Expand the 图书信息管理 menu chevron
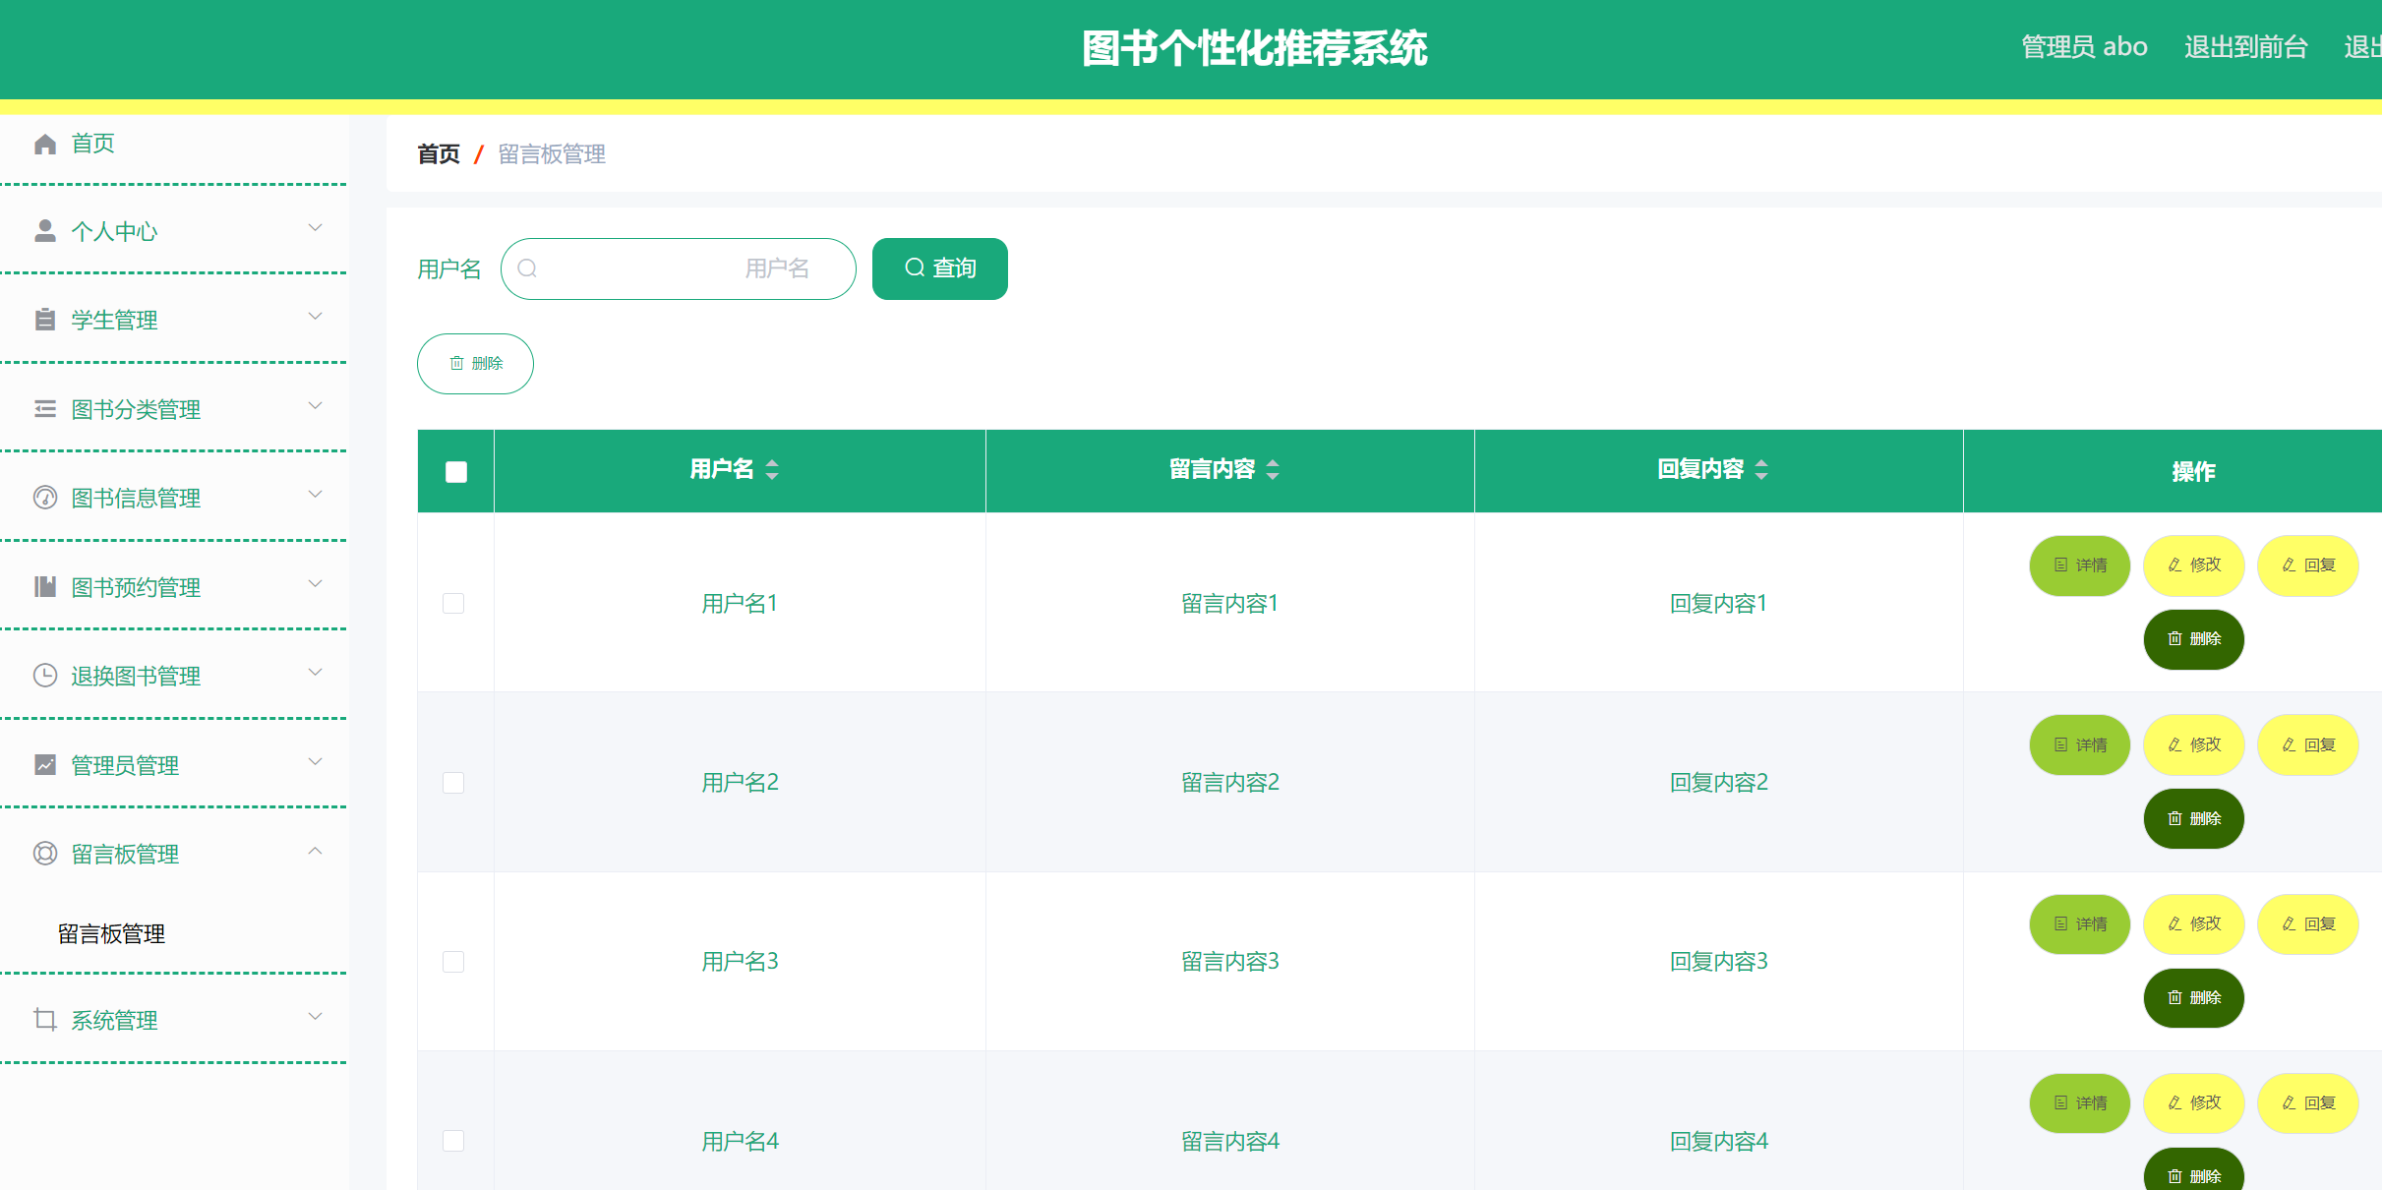This screenshot has width=2382, height=1190. (315, 495)
